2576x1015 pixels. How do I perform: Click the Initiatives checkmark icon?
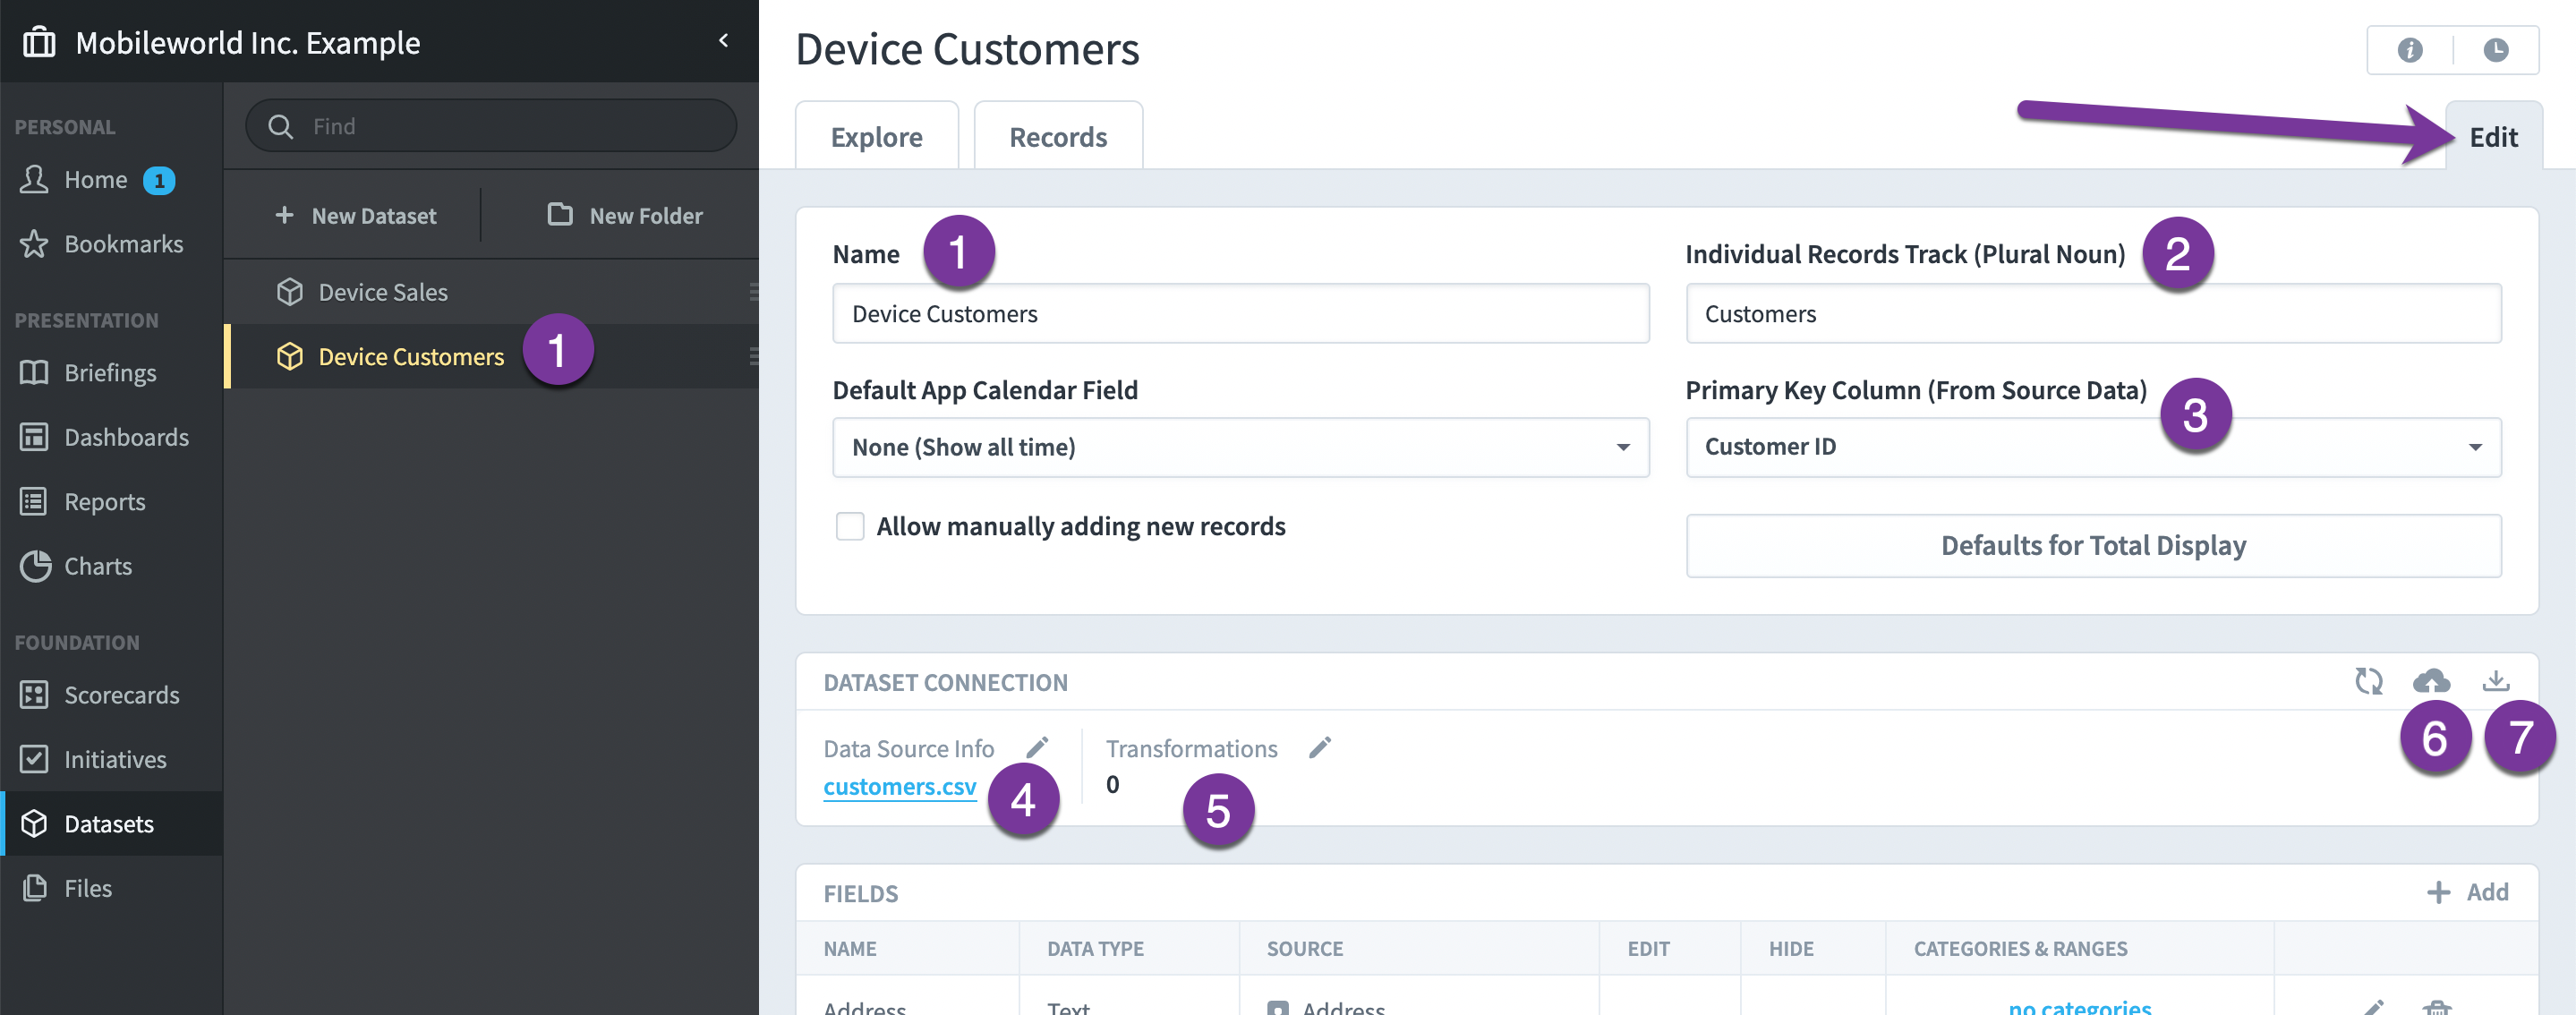tap(34, 759)
